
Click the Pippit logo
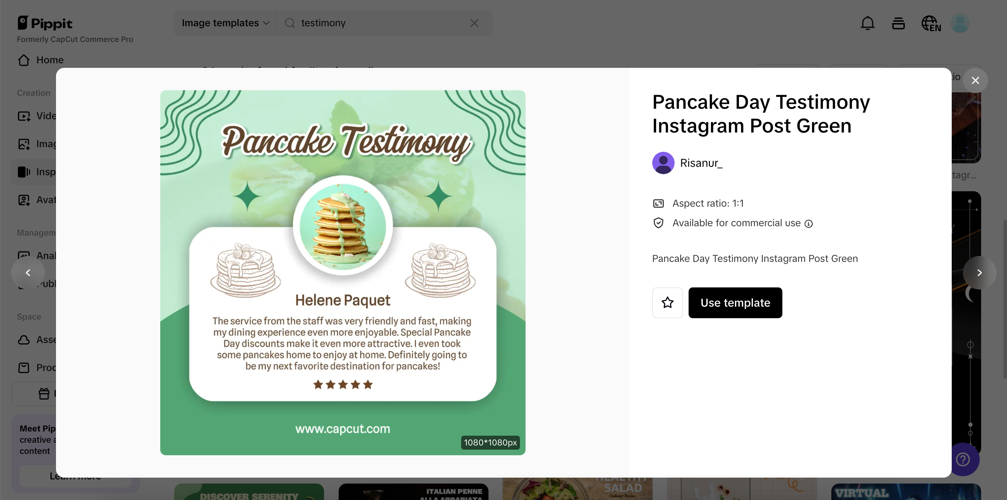click(45, 23)
